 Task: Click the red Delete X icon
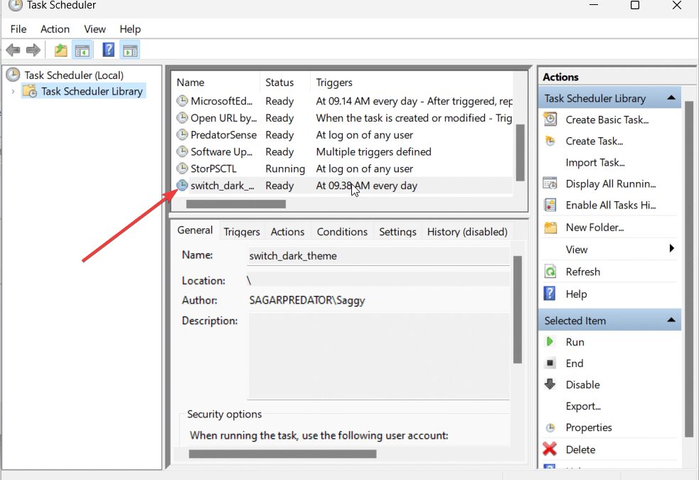pyautogui.click(x=550, y=449)
